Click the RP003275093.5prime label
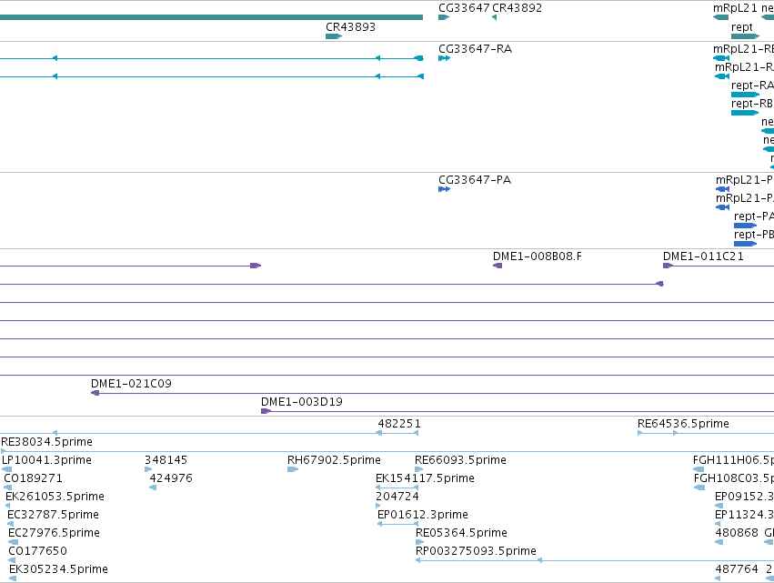Screen dimensions: 774x583 [x=476, y=551]
